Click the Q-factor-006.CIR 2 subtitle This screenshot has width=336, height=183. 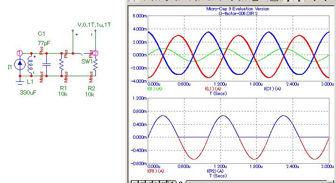[x=238, y=13]
